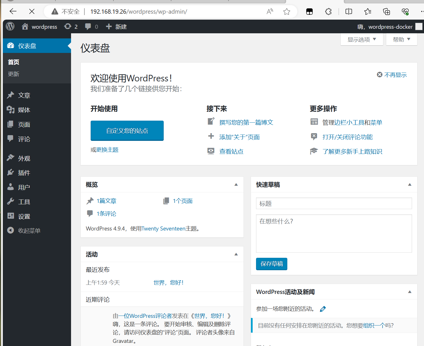Select the 仪表盘 dashboard menu item
Screen dimensions: 424x346
[37, 46]
